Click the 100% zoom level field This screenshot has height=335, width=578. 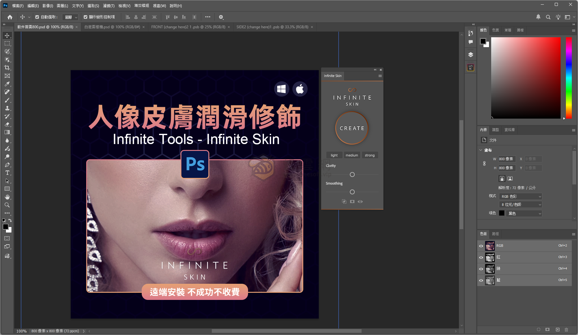pyautogui.click(x=21, y=331)
